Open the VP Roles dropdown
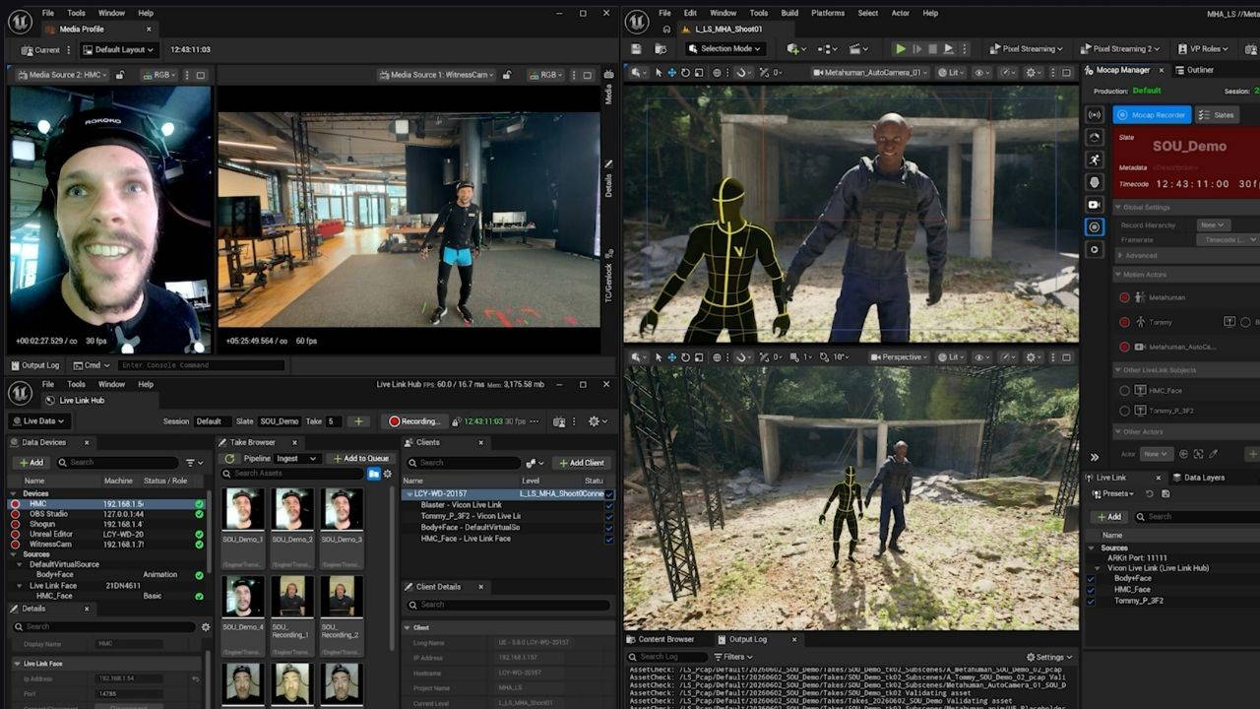The width and height of the screenshot is (1260, 709). (x=1204, y=48)
